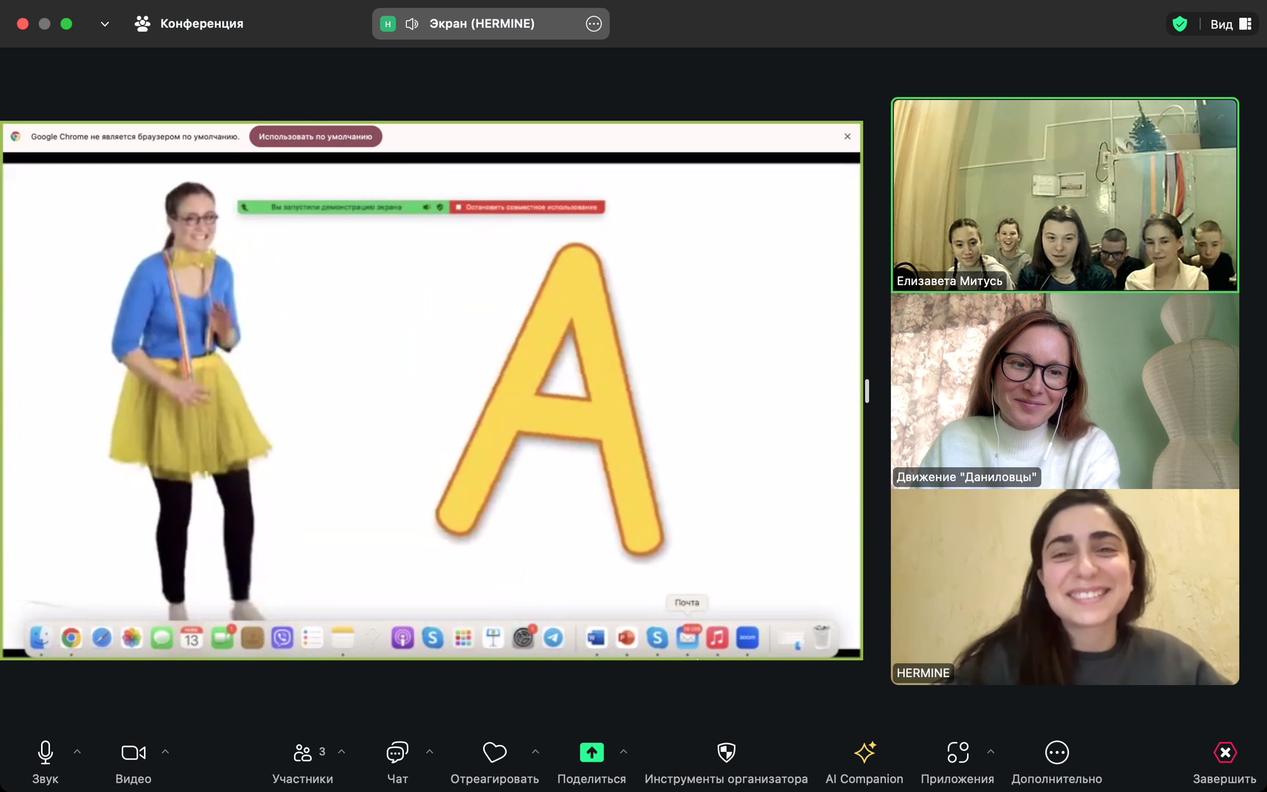
Task: Click the green encryption shield icon
Action: [1179, 24]
